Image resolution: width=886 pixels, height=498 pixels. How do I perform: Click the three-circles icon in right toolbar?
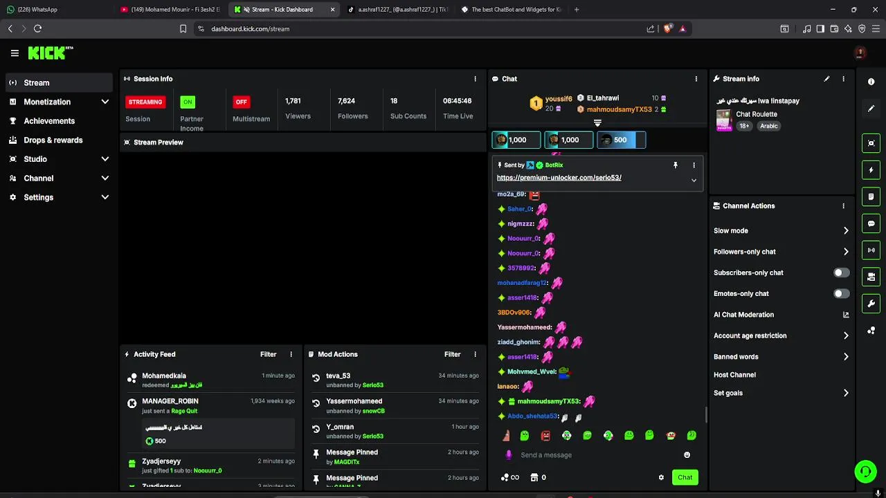(871, 330)
